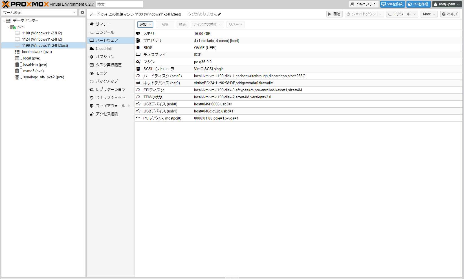This screenshot has width=464, height=279.
Task: Click the gear icon beside server view selector
Action: pyautogui.click(x=82, y=12)
